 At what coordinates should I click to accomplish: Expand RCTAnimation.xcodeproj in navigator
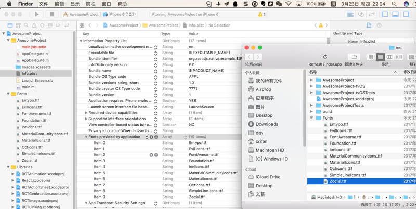[x=12, y=174]
